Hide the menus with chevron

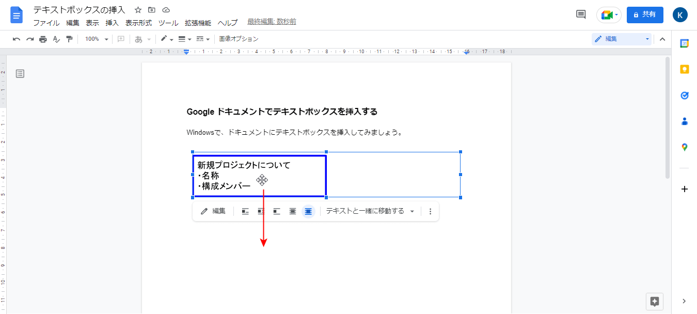[x=663, y=39]
